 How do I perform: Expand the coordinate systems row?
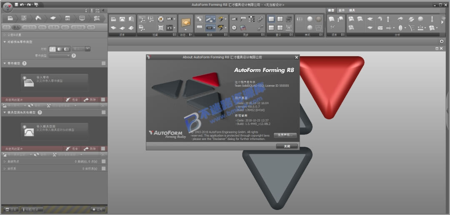(5, 168)
